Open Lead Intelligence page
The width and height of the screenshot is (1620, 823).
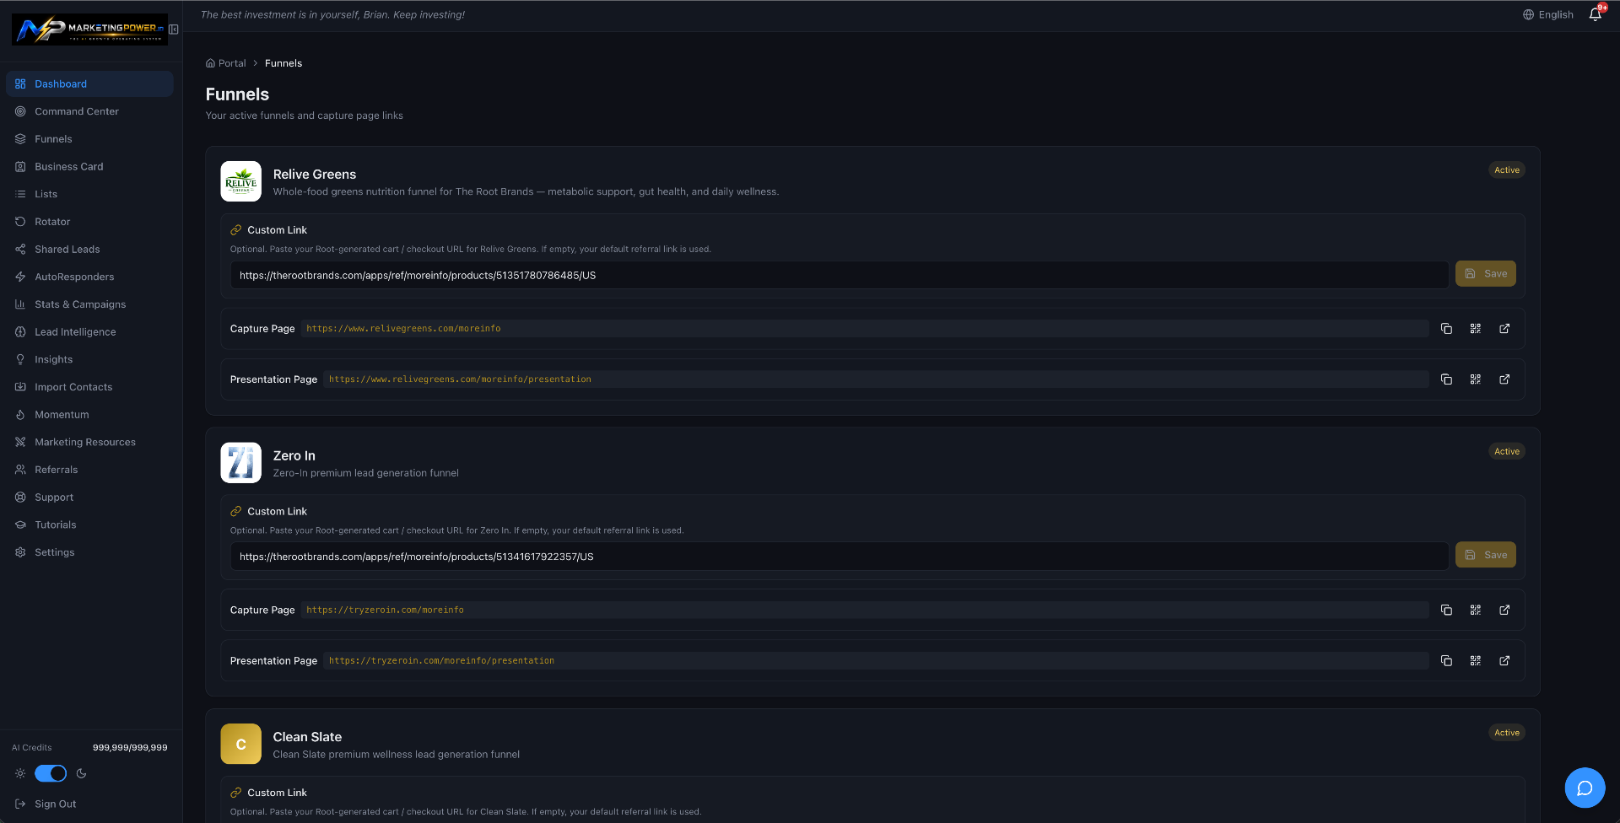click(x=89, y=331)
